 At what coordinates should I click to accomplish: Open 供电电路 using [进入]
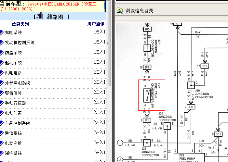pos(99,72)
